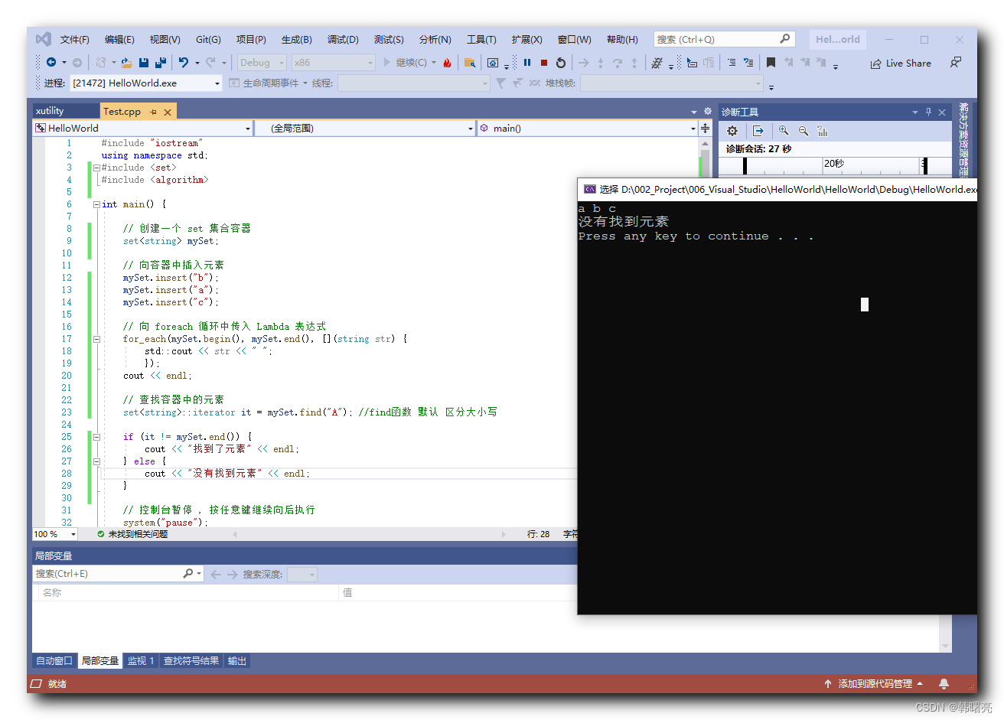Image resolution: width=1004 pixels, height=720 pixels.
Task: Open the x86 platform dropdown
Action: (334, 63)
